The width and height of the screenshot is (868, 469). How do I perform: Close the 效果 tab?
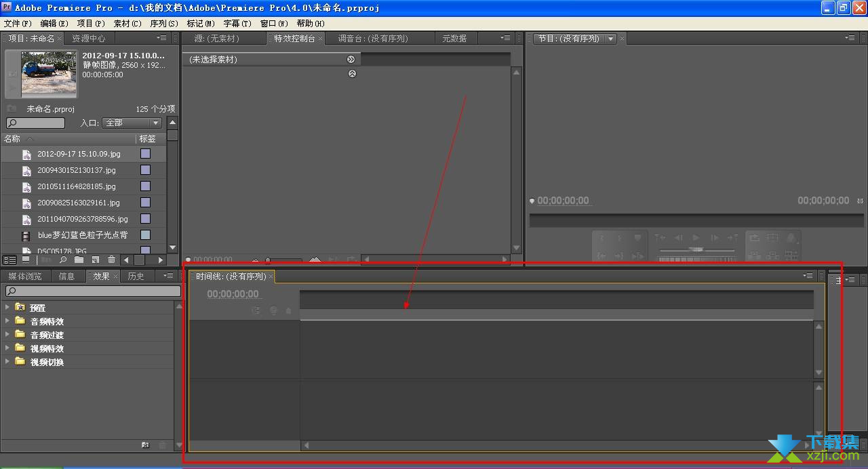point(115,277)
